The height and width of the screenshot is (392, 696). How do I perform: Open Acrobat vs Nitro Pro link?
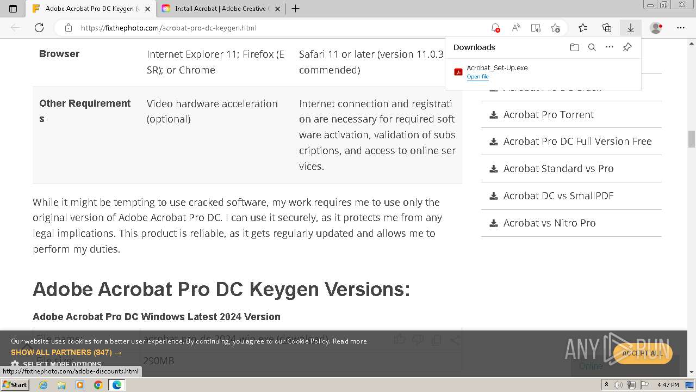(x=549, y=223)
